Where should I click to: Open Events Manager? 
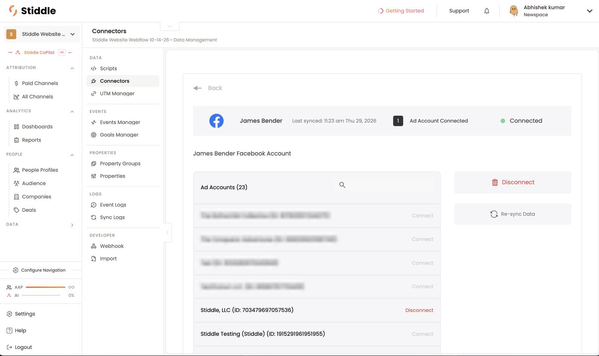[x=123, y=122]
